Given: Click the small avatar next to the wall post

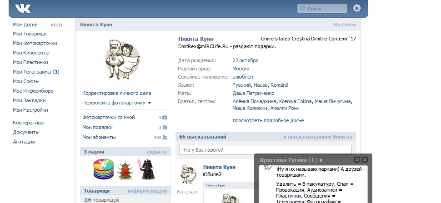Looking at the screenshot, I should click(188, 174).
